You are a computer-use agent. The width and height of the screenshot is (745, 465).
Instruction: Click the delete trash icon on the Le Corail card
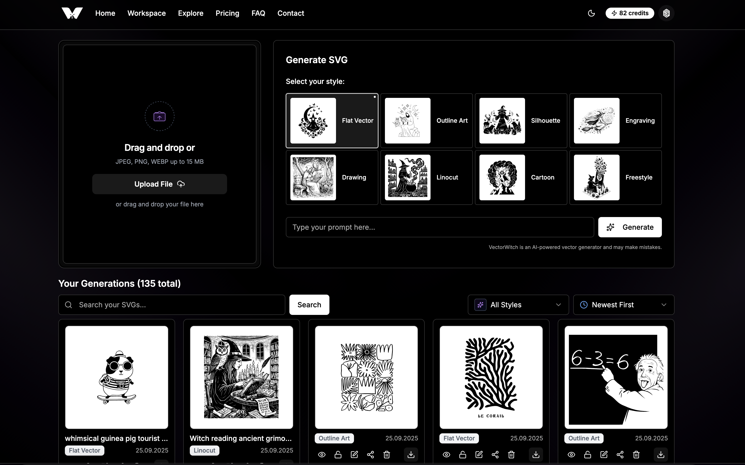pos(511,454)
